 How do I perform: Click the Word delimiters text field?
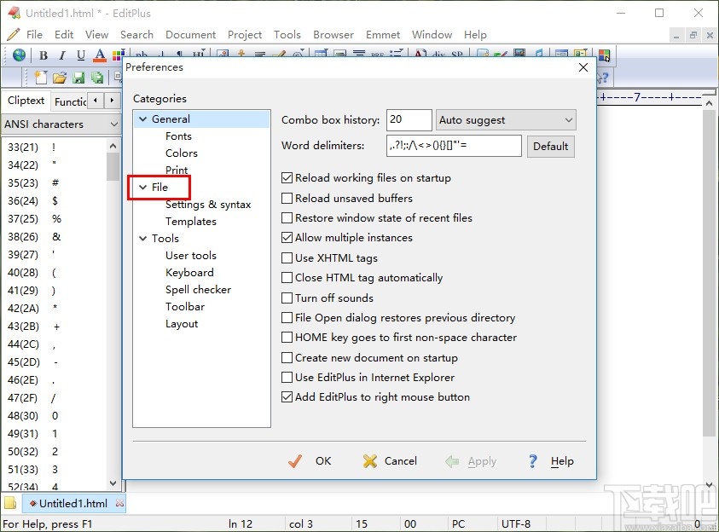click(x=454, y=146)
